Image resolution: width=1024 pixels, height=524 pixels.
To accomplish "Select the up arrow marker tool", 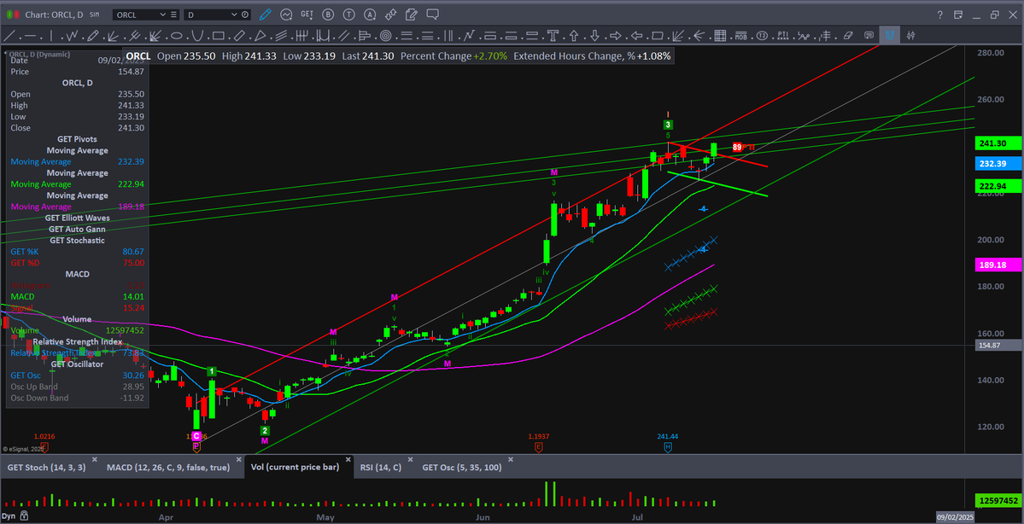I will (574, 35).
